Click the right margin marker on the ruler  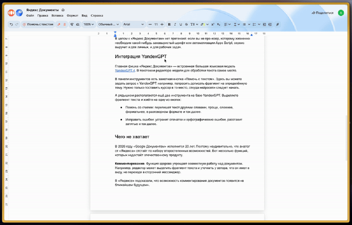tap(251, 35)
